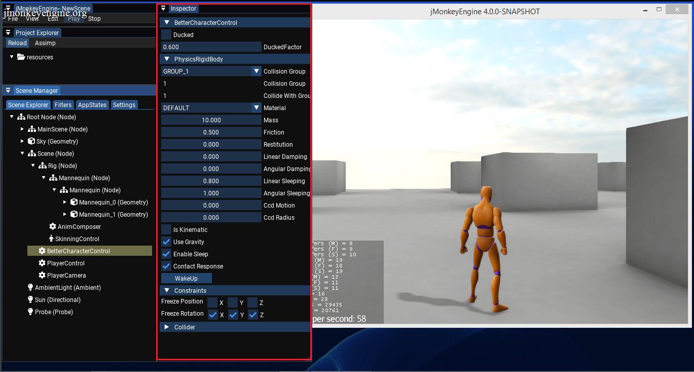This screenshot has height=372, width=694.
Task: Collapse the resources folder arrow
Action: click(12, 57)
